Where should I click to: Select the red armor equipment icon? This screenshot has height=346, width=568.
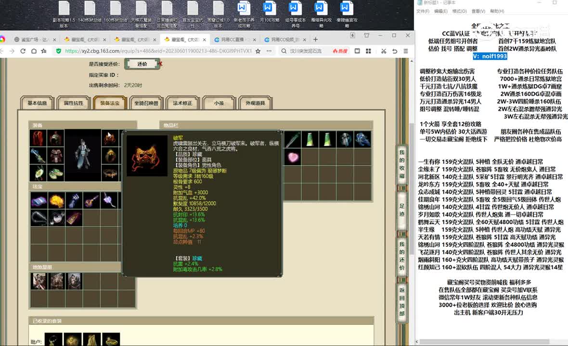point(55,156)
